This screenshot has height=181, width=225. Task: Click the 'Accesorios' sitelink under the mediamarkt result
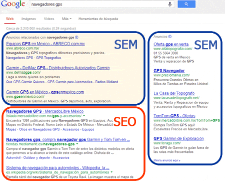tap(61, 157)
